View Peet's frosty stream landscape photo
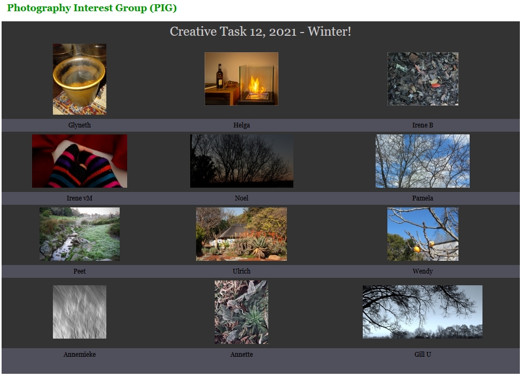522x377 pixels. (80, 234)
